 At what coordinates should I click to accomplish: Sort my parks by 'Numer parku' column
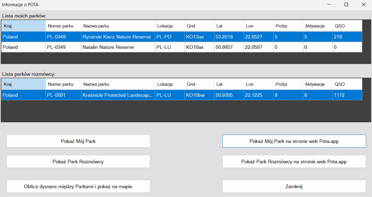(63, 26)
